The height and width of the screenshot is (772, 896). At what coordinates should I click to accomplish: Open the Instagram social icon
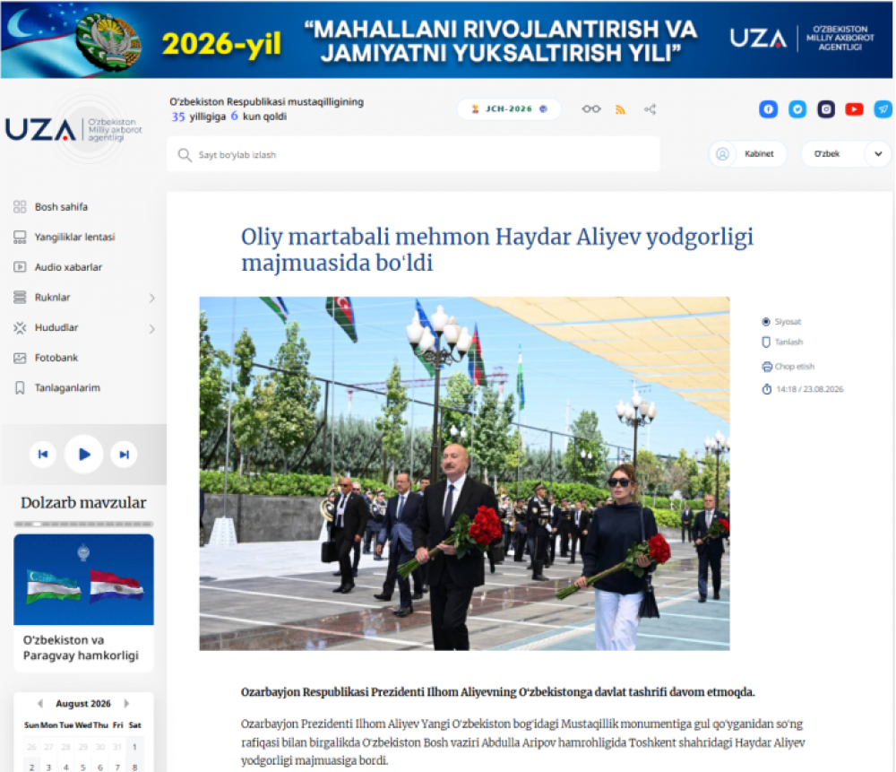(x=826, y=109)
